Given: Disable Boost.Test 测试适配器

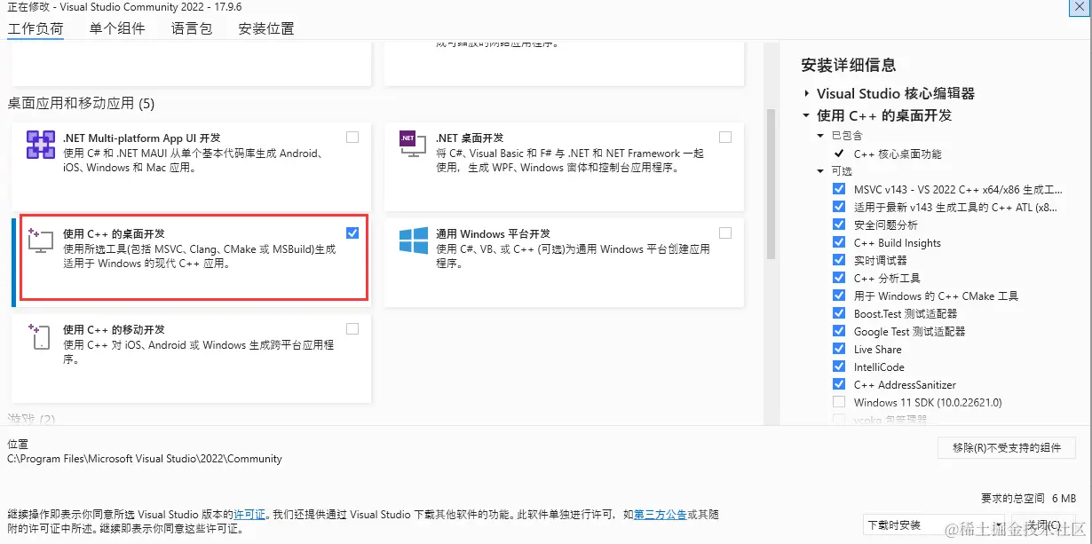Looking at the screenshot, I should click(839, 313).
